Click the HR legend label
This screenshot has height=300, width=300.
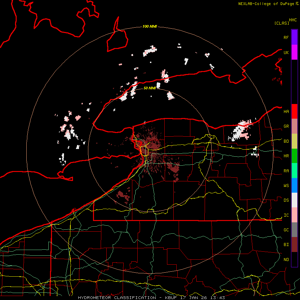[x=286, y=156]
